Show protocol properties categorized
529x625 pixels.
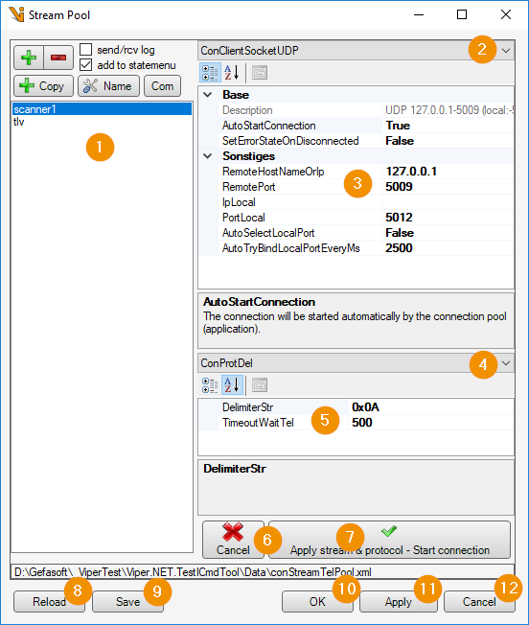pos(210,385)
